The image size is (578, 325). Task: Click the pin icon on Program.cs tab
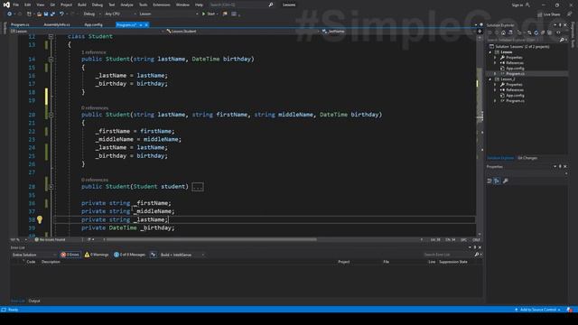[x=141, y=24]
